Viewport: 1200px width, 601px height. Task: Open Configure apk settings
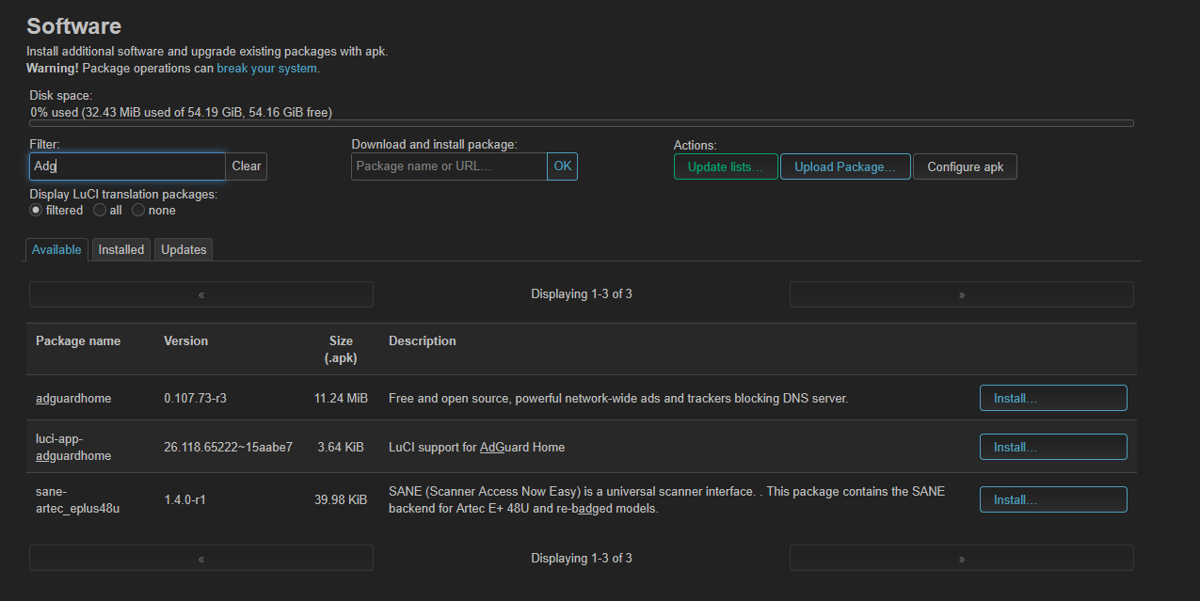(x=966, y=167)
